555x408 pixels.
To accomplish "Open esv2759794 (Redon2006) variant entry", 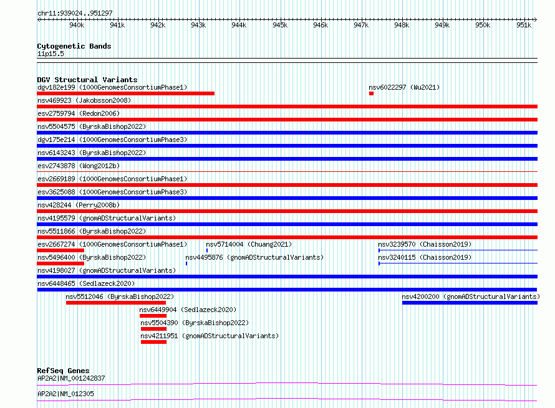I will coord(79,113).
